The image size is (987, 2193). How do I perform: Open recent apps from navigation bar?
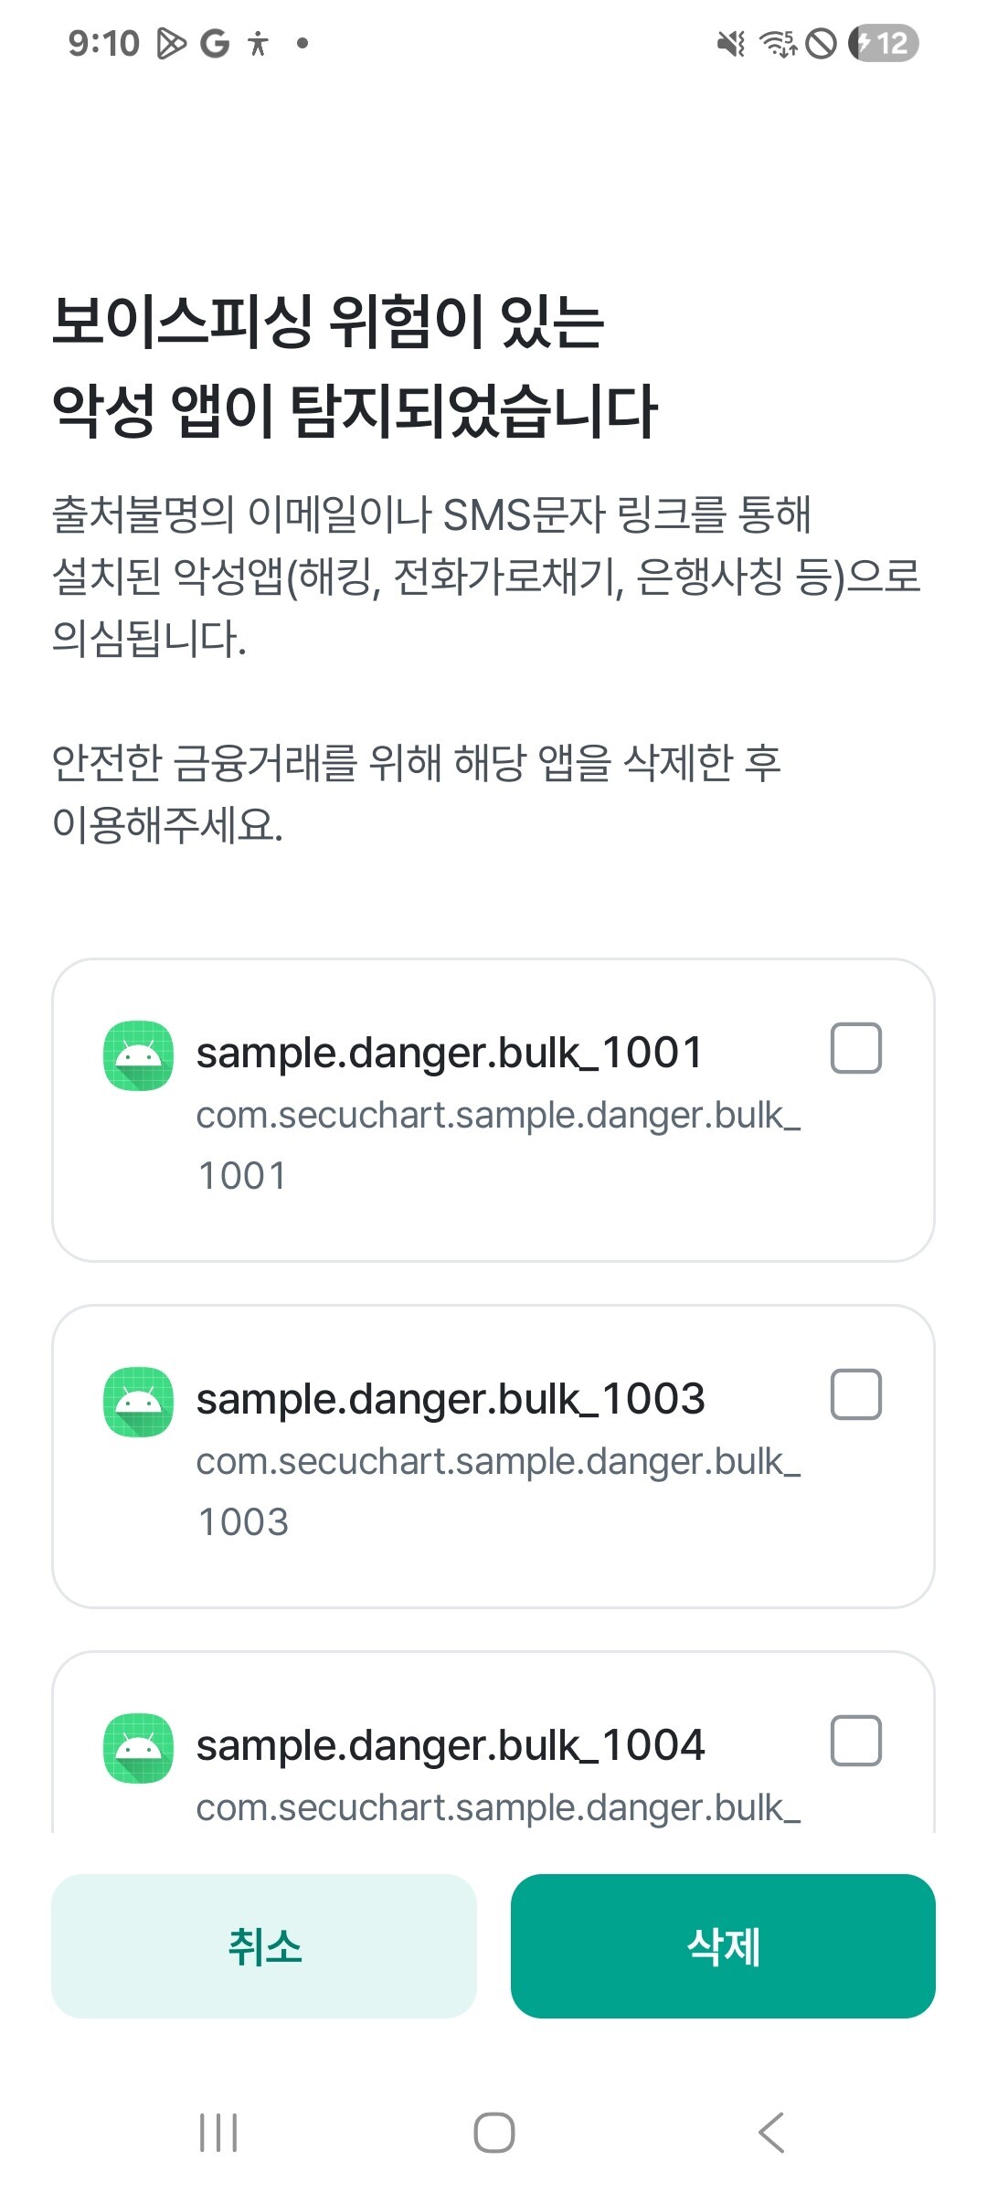tap(218, 2133)
